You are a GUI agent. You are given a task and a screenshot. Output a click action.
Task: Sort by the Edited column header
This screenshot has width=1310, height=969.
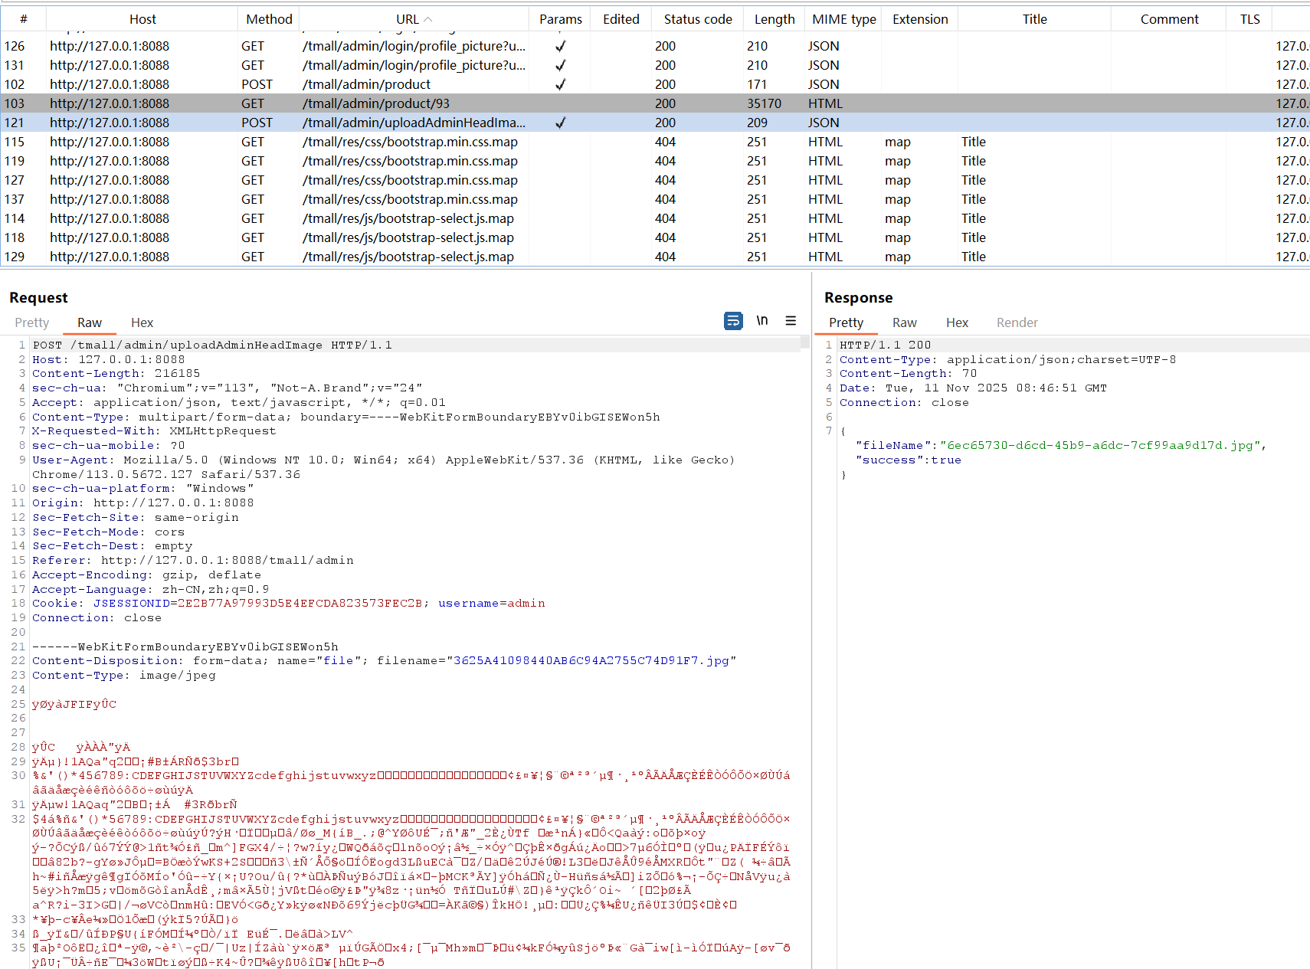pos(621,19)
